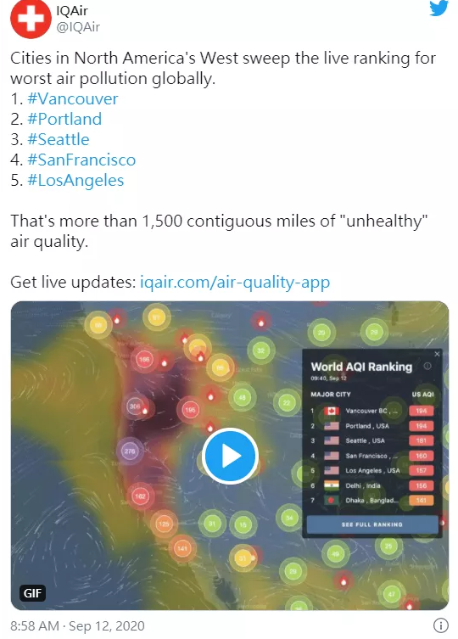The image size is (458, 639).
Task: Select the purple 276 AQI map marker
Action: [x=130, y=451]
